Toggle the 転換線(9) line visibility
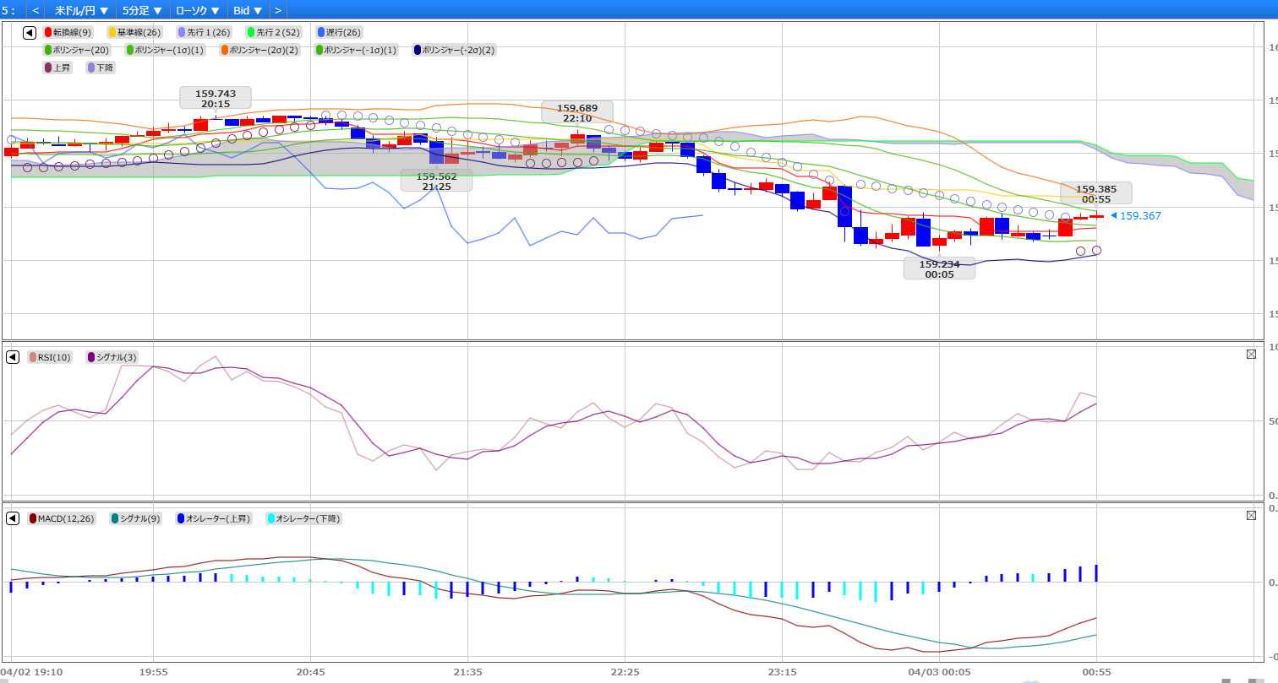This screenshot has height=683, width=1278. tap(68, 33)
